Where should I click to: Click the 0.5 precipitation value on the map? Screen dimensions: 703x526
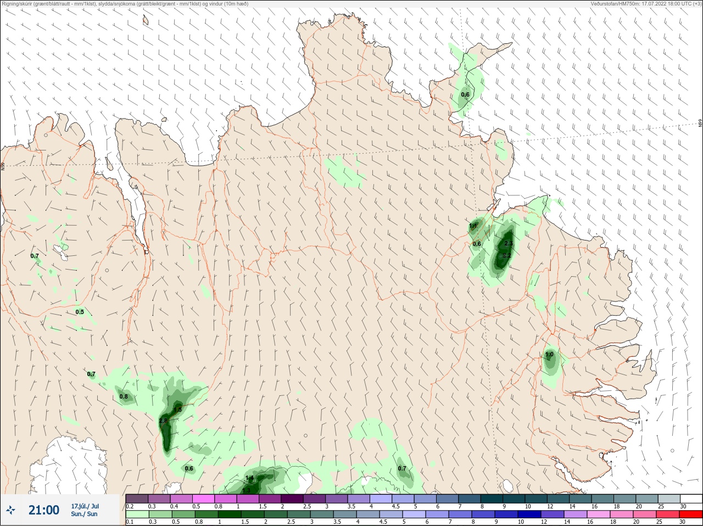(x=80, y=312)
